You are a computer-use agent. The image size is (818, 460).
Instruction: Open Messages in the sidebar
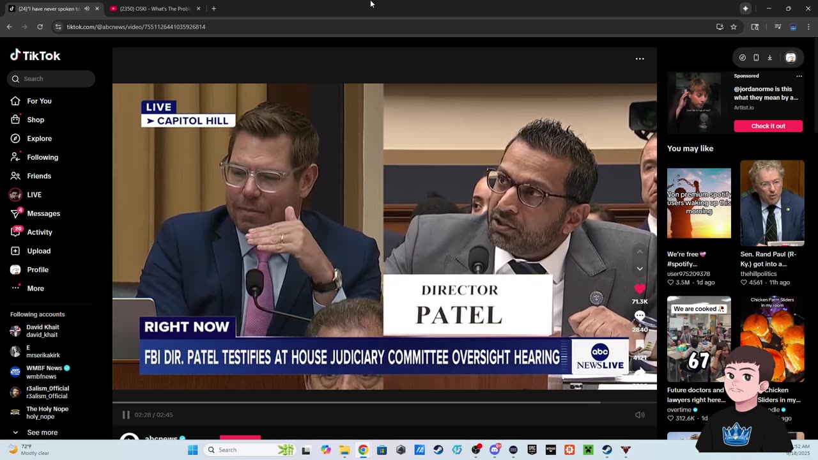(x=43, y=213)
